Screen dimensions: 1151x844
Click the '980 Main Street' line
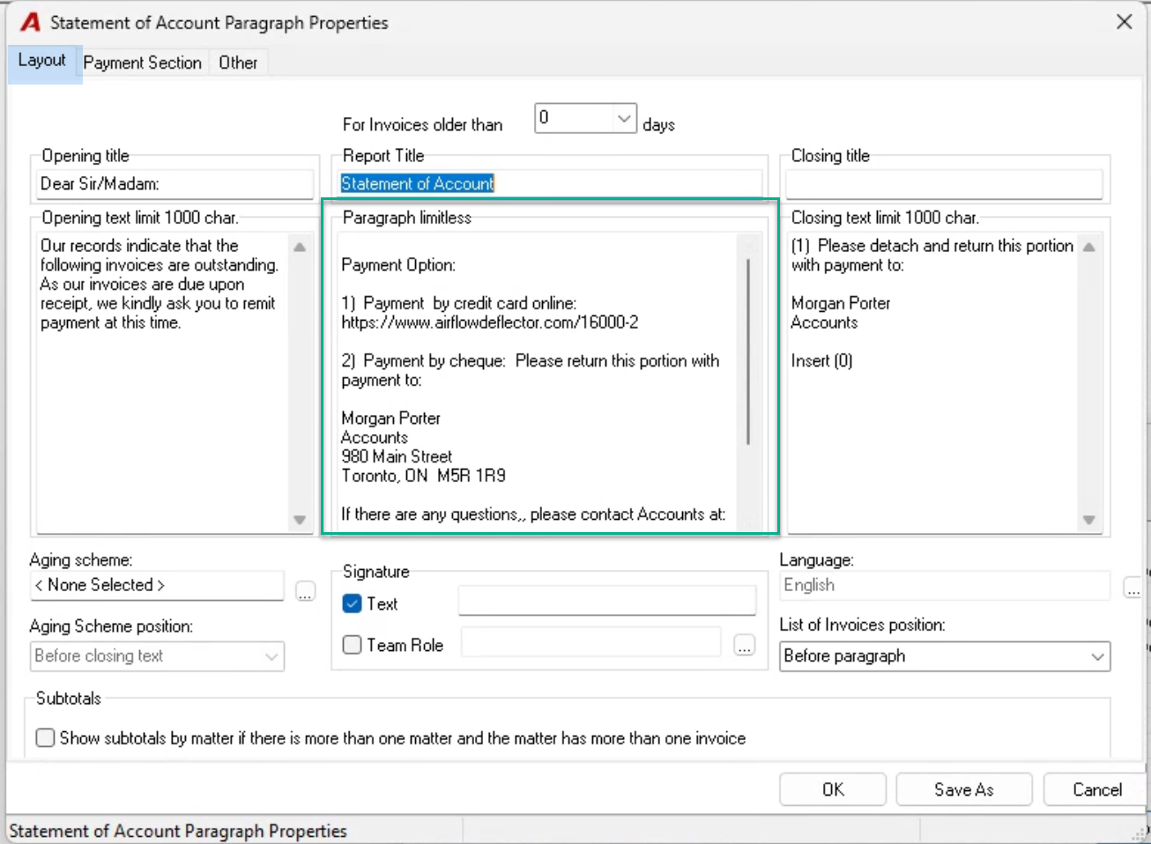click(397, 456)
